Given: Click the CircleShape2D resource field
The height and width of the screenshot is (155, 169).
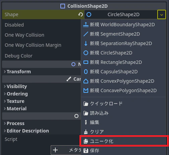Looking at the screenshot, I should pyautogui.click(x=121, y=14).
